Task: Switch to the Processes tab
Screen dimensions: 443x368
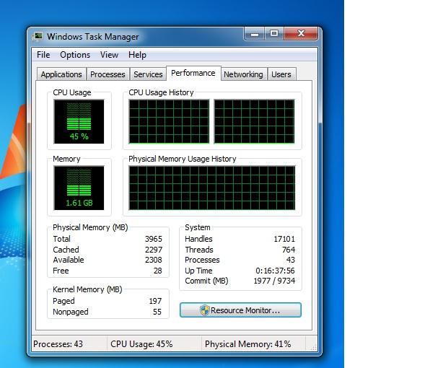Action: click(x=108, y=74)
